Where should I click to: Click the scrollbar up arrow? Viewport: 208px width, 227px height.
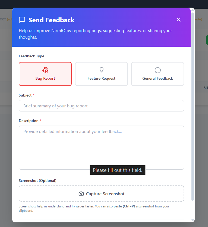pyautogui.click(x=193, y=10)
